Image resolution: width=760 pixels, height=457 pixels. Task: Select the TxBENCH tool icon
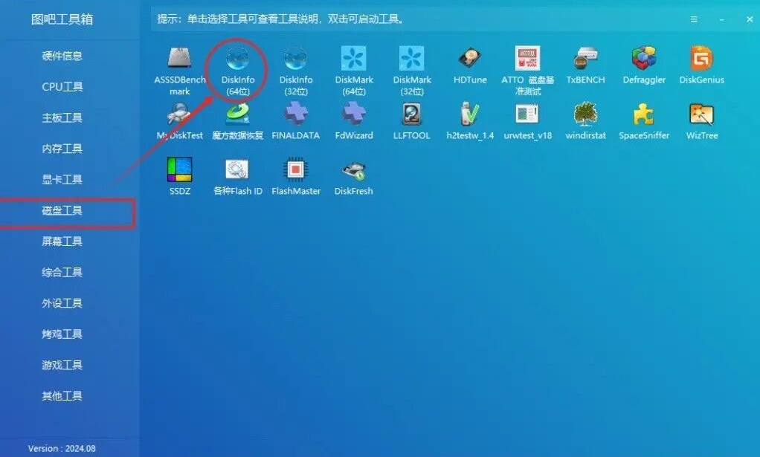(585, 59)
